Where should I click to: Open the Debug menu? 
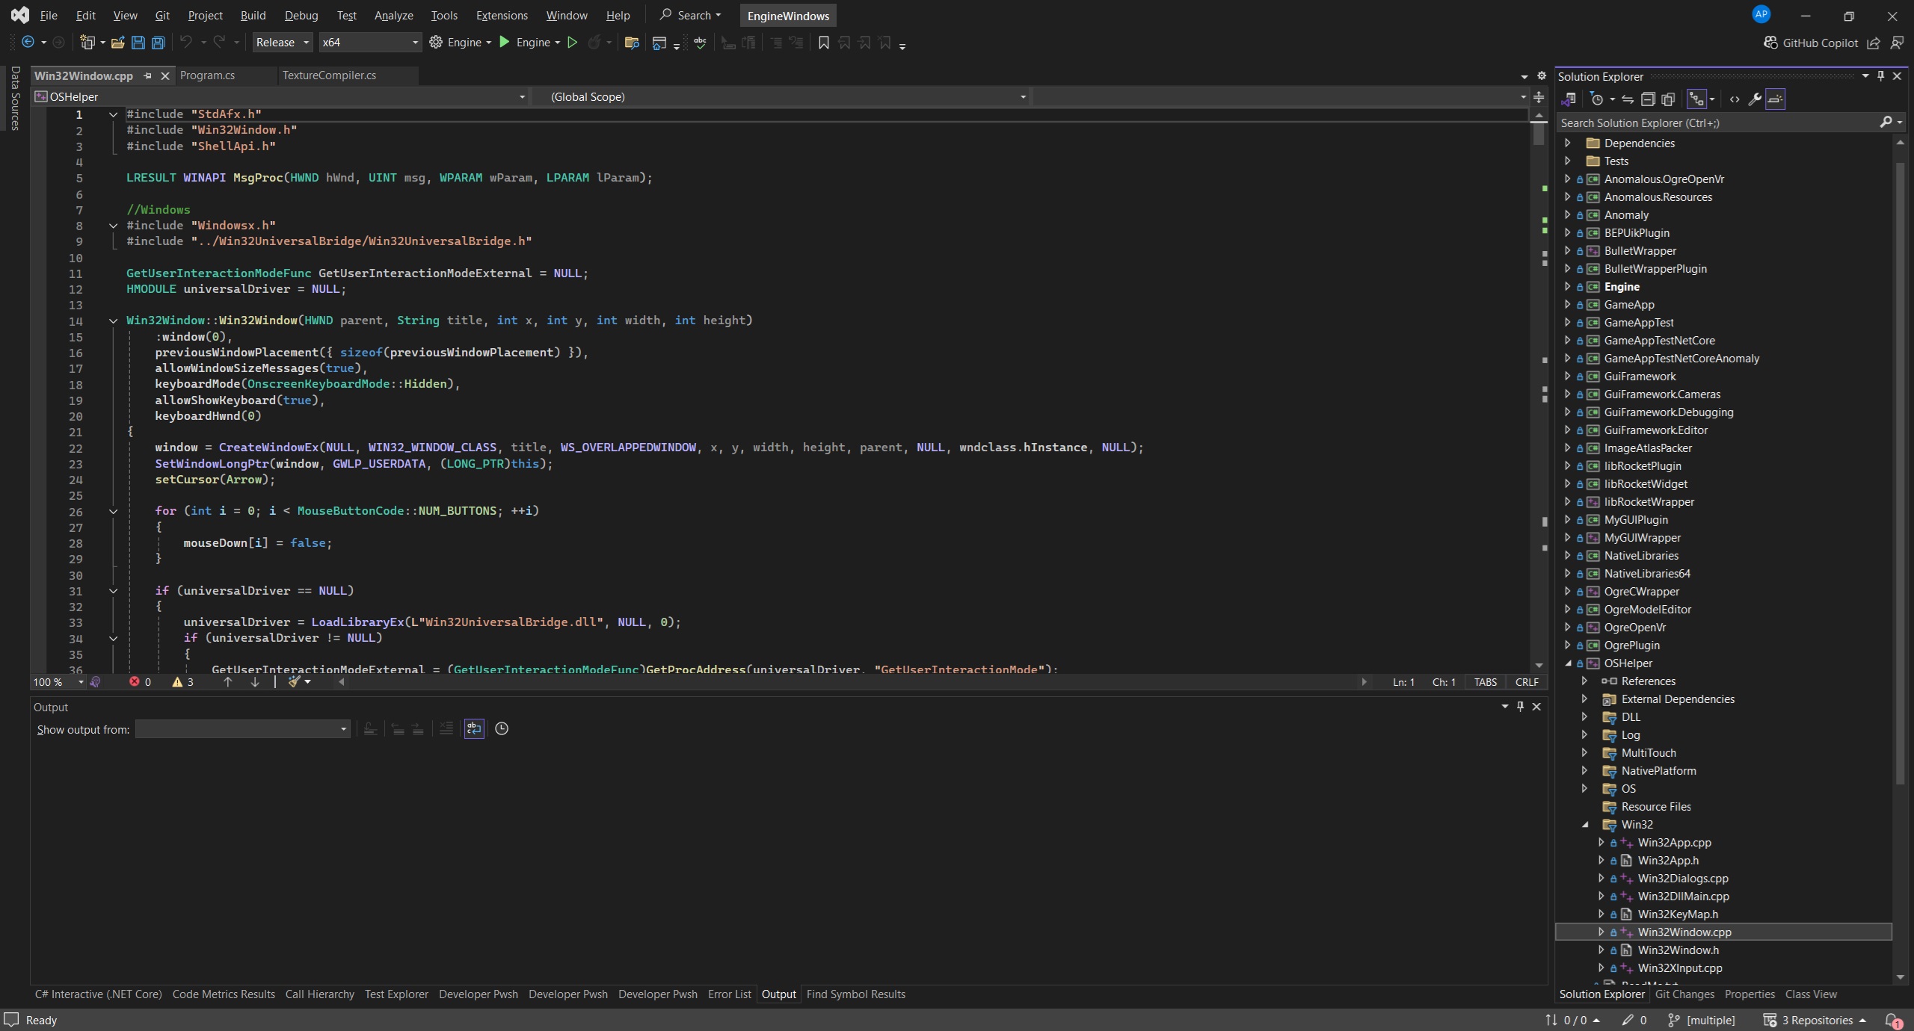301,15
